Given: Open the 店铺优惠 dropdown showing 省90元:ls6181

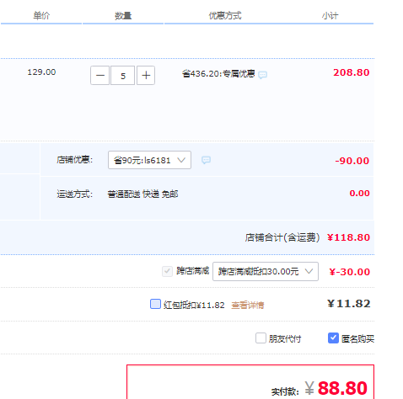Looking at the screenshot, I should [149, 160].
